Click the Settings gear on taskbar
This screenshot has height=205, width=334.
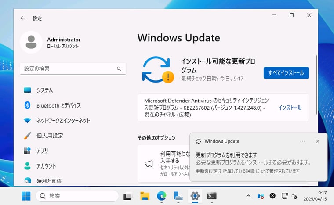pos(195,196)
